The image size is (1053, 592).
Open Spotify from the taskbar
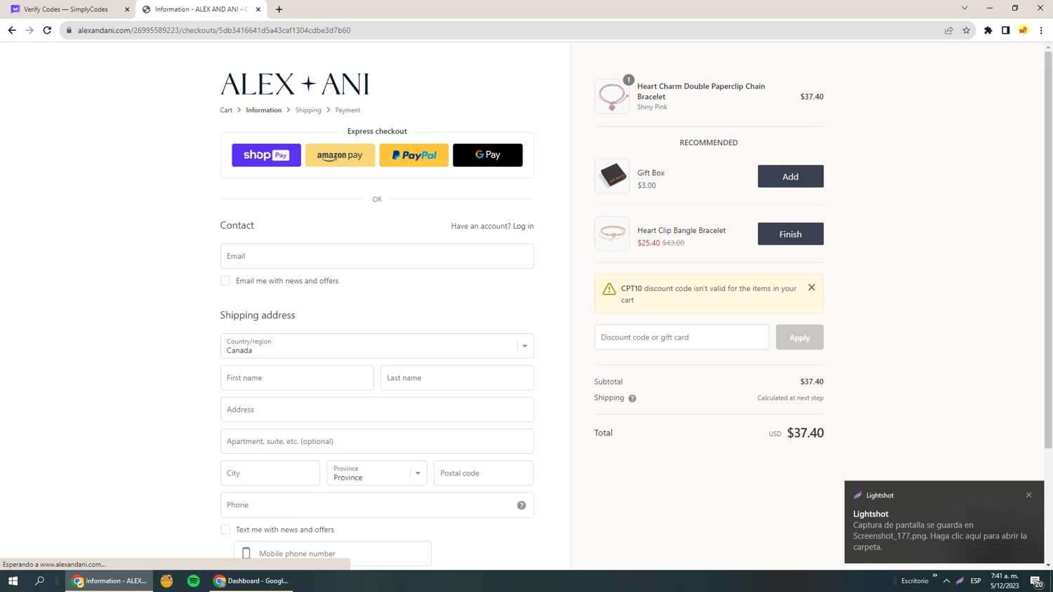click(194, 581)
